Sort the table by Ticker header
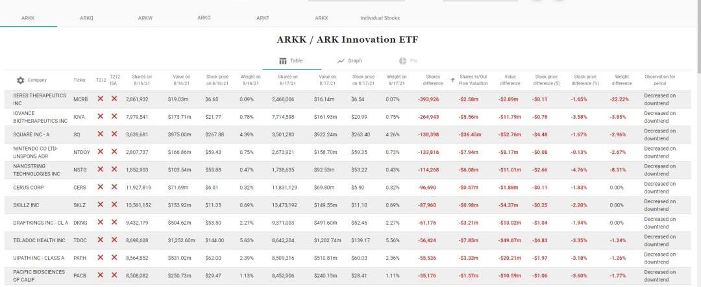The width and height of the screenshot is (701, 287). click(79, 81)
